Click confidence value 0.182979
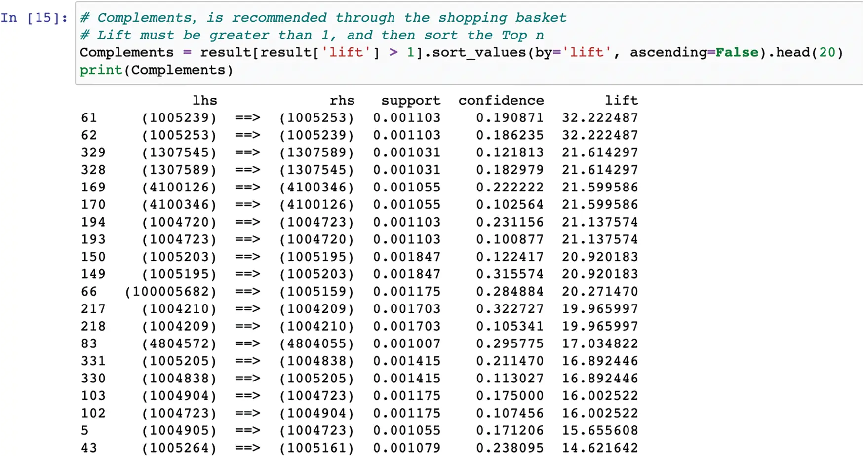Image resolution: width=864 pixels, height=457 pixels. coord(510,170)
